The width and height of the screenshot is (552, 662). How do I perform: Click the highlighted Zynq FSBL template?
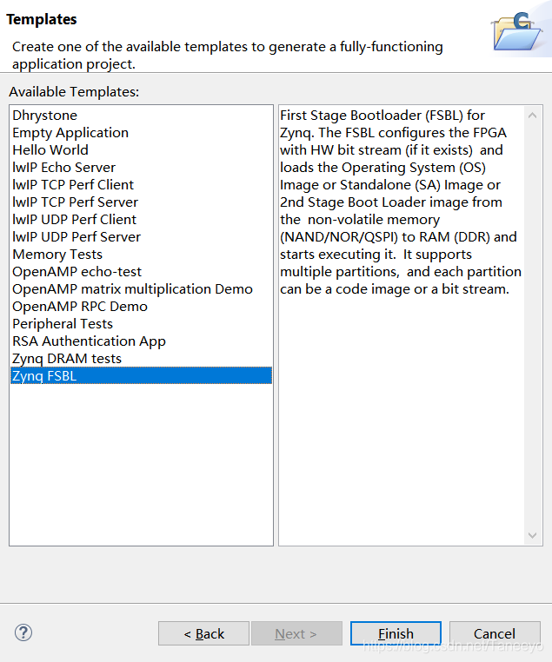141,376
